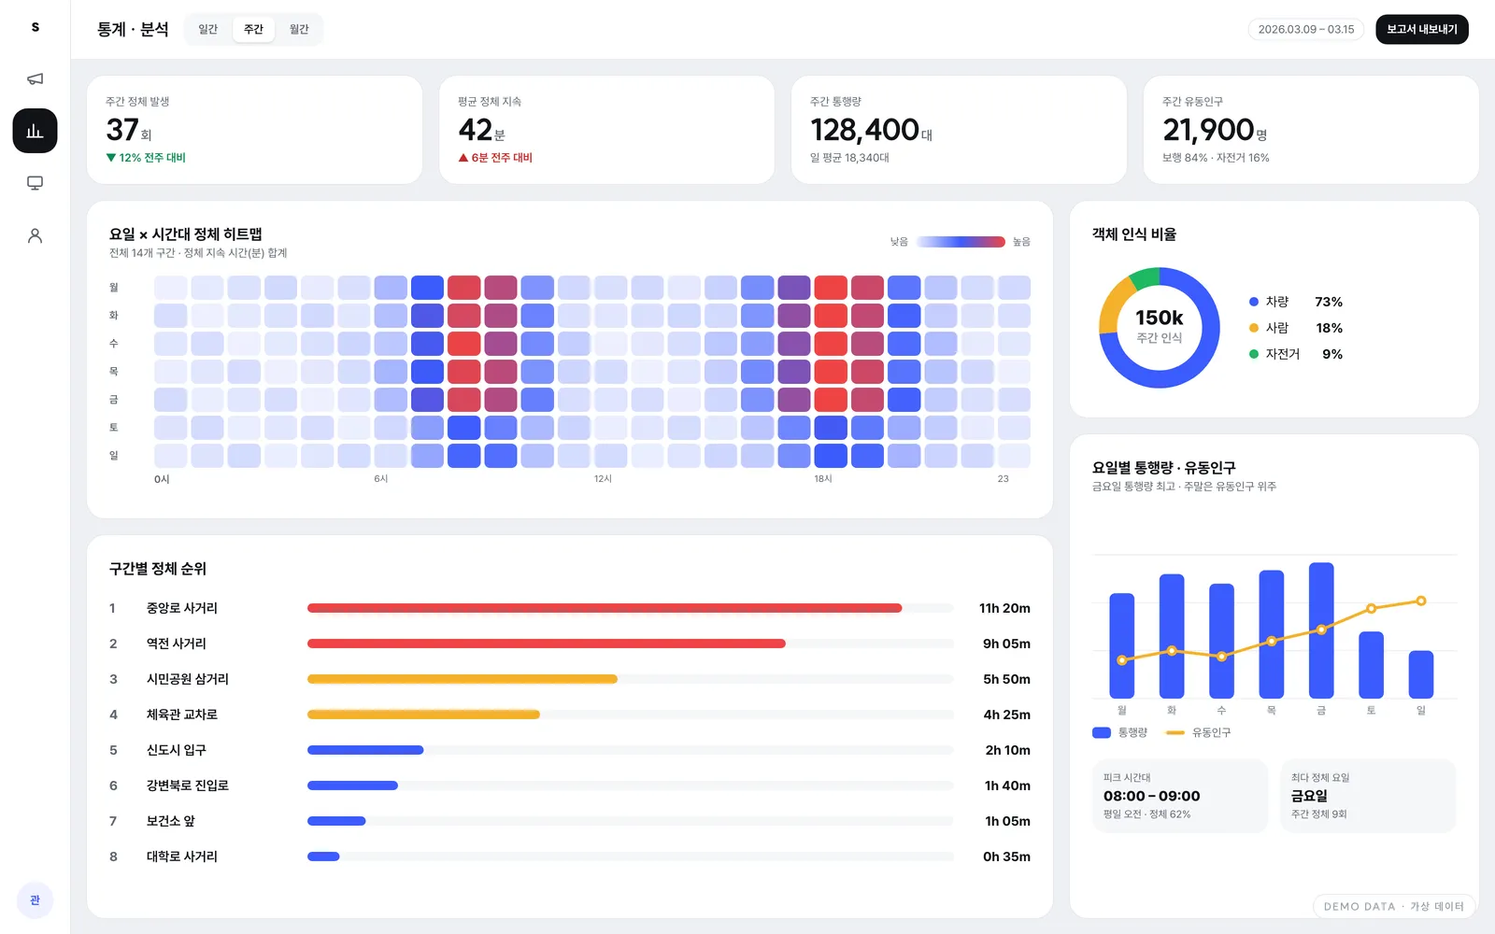The height and width of the screenshot is (934, 1495).
Task: Click the 최다 정체 요일 금요일 card
Action: (1368, 796)
